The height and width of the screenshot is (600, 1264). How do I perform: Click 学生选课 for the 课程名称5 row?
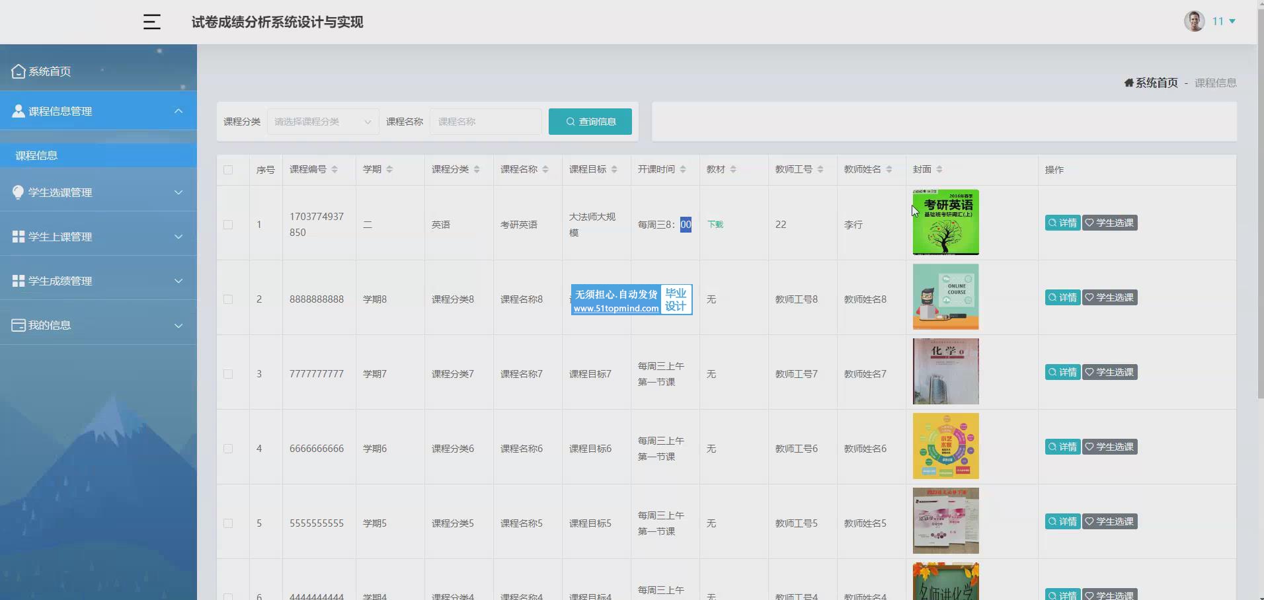[x=1110, y=521]
